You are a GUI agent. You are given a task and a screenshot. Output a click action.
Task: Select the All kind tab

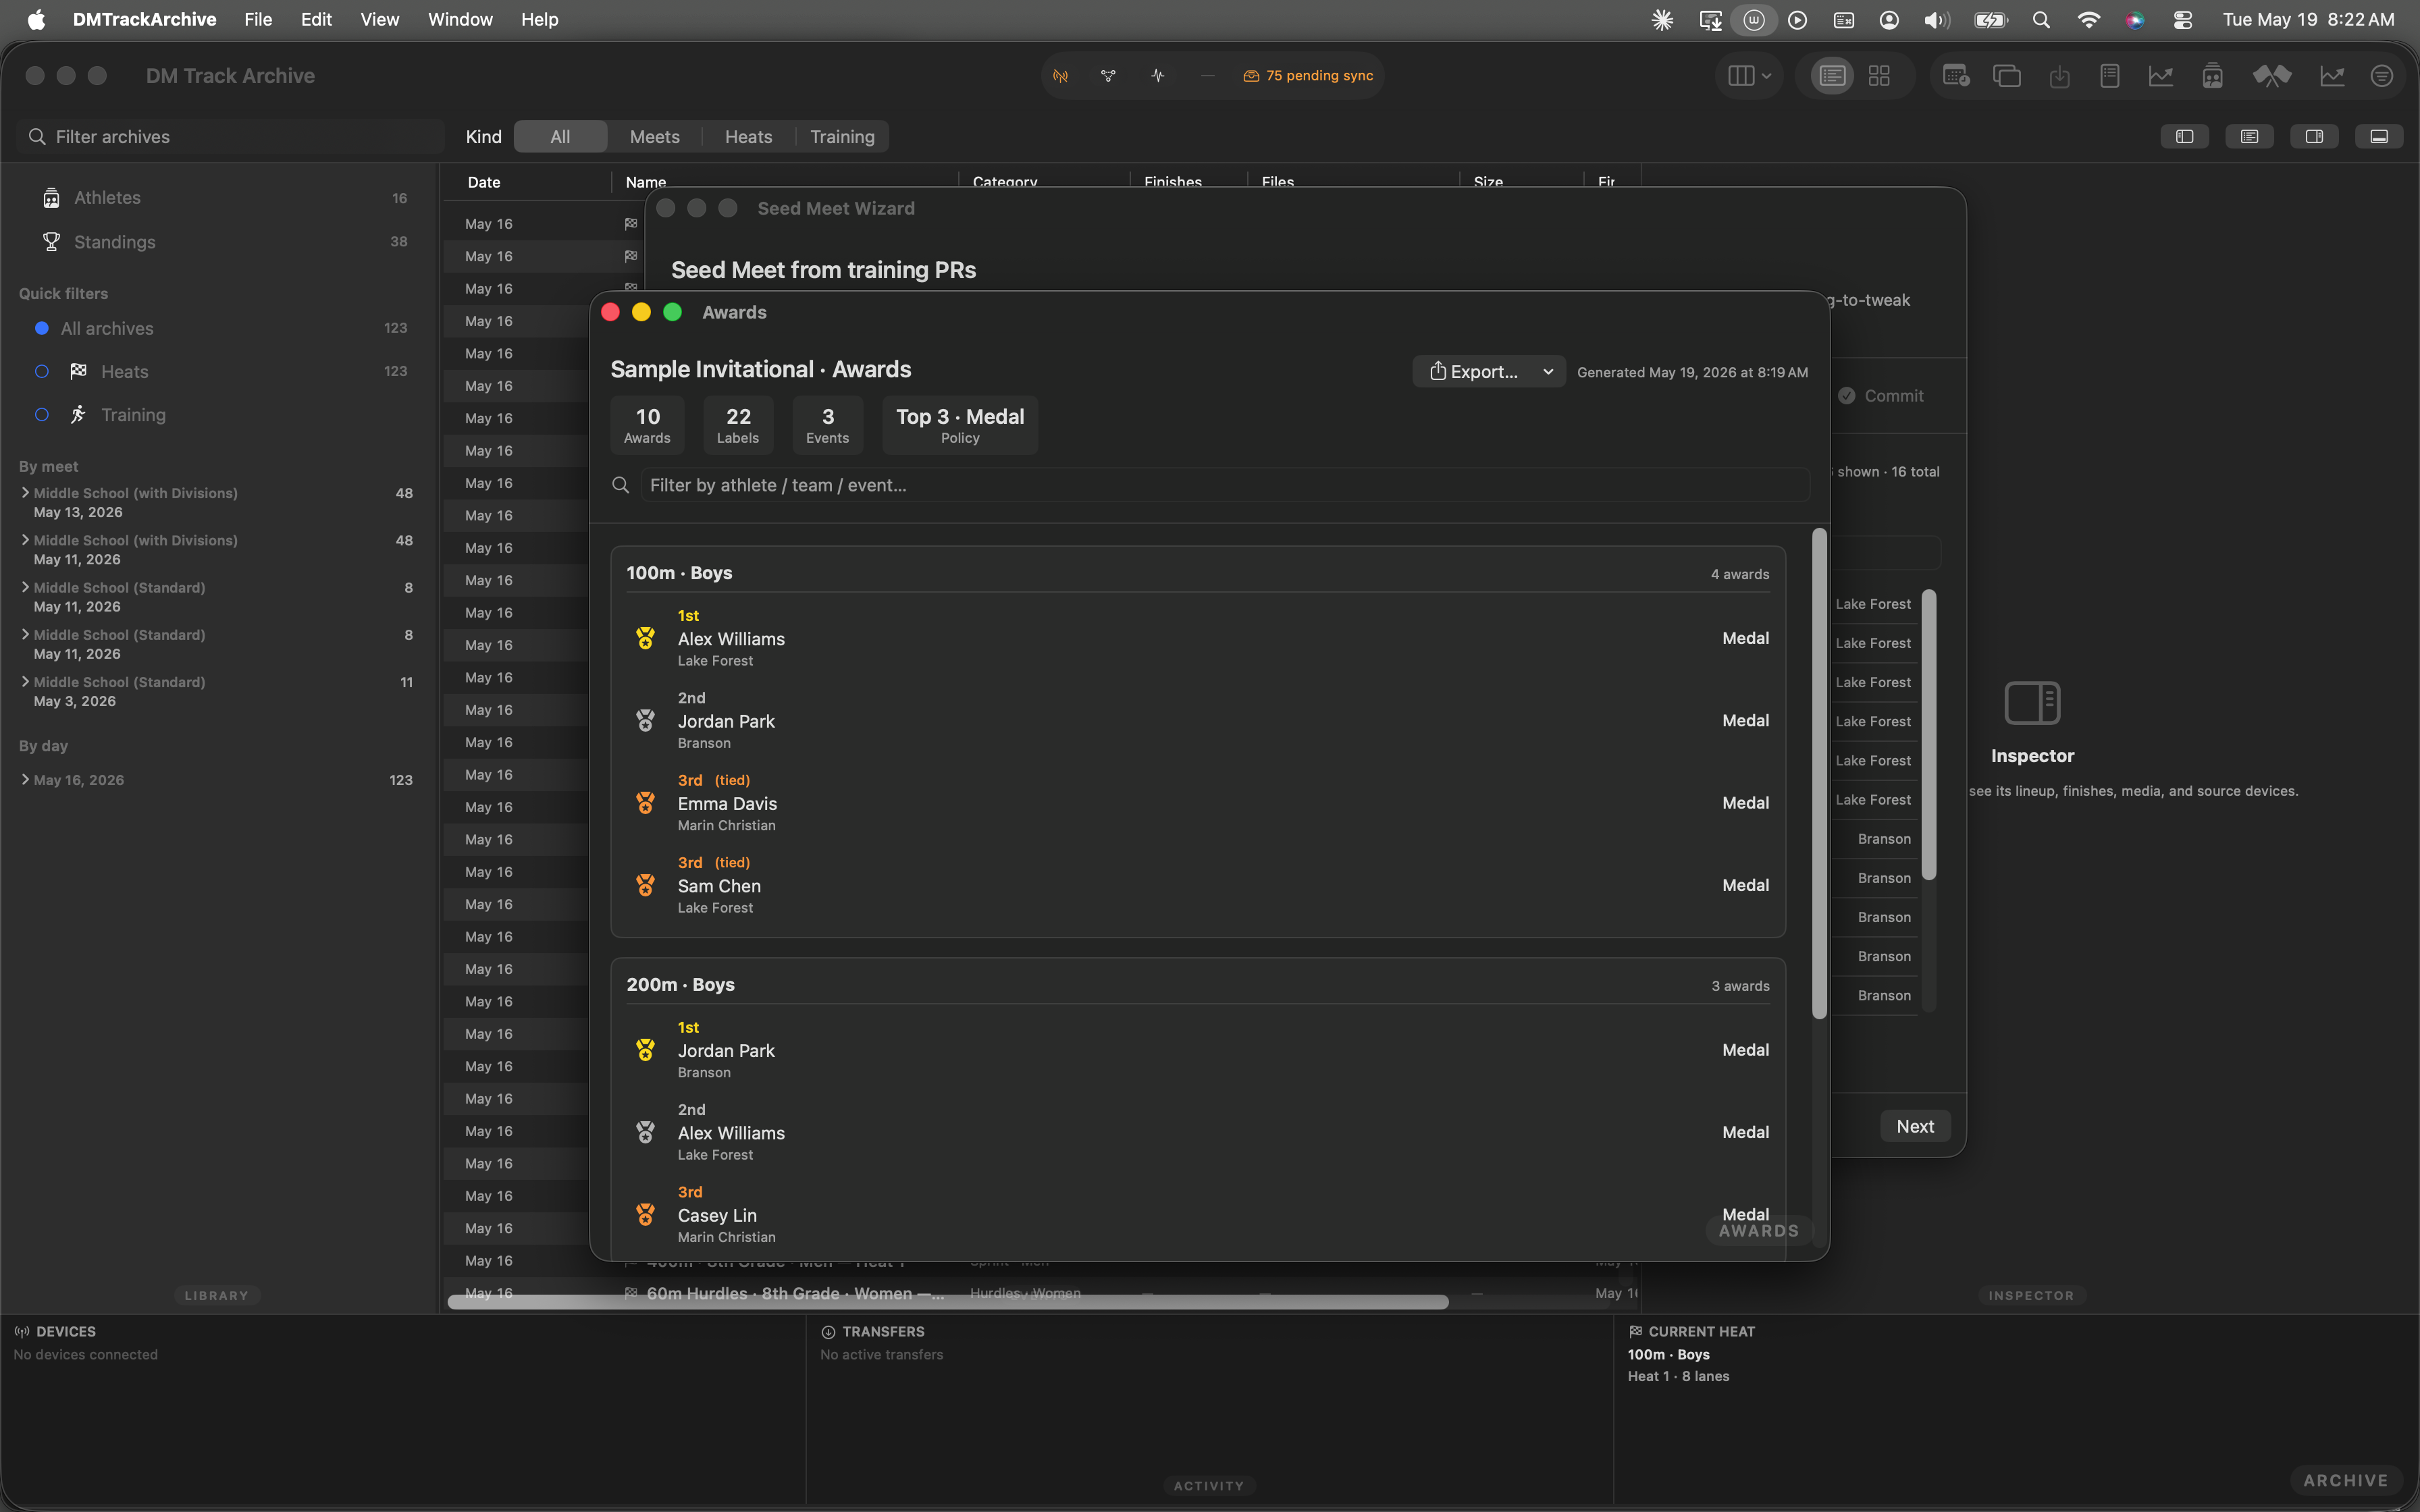(560, 137)
